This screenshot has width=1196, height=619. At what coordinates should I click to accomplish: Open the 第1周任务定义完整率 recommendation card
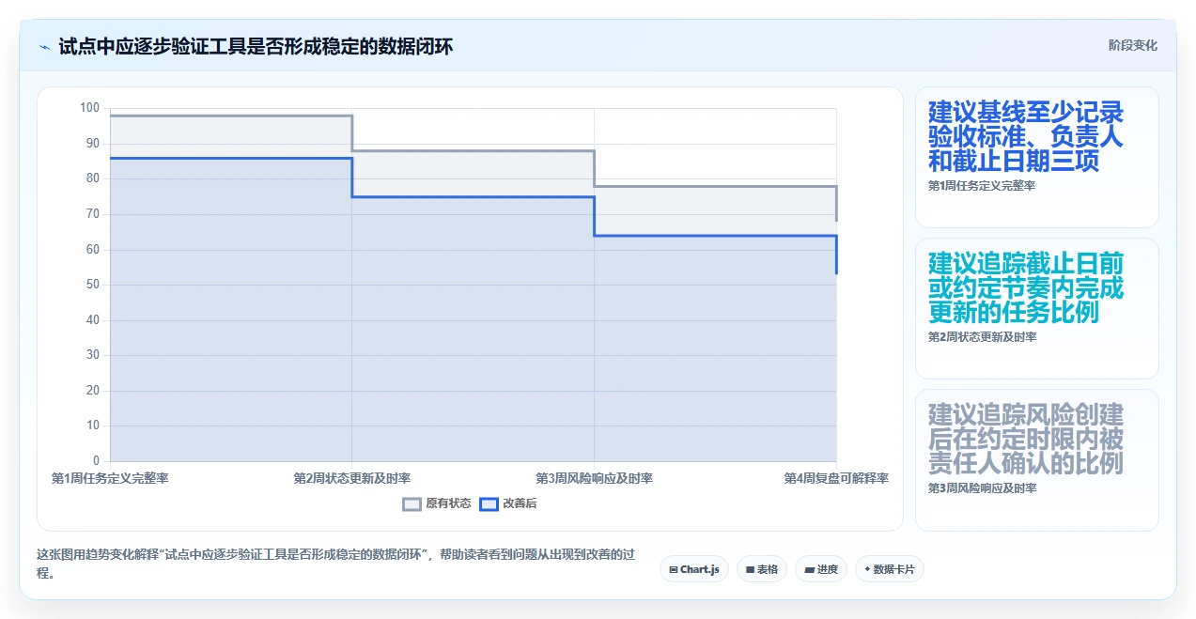pos(1037,157)
